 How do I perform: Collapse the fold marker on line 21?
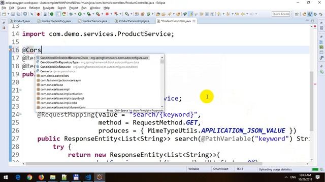pyautogui.click(x=20, y=90)
